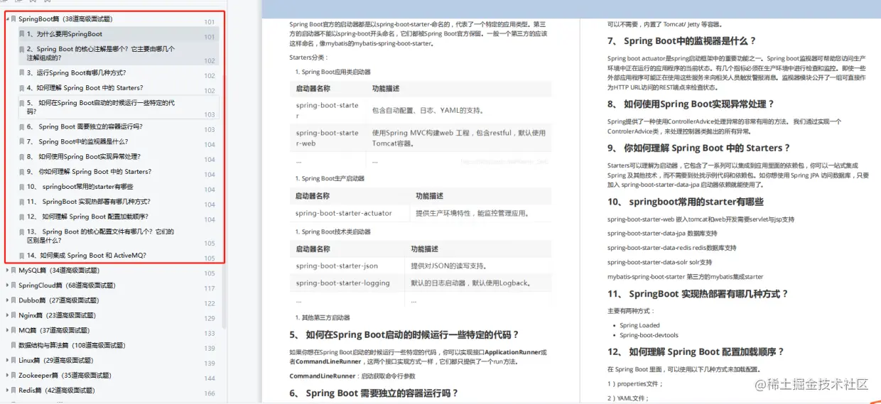Click bookmark icon beside 5、如何在Spring Boot启动的时候
881x404 pixels.
pos(22,103)
